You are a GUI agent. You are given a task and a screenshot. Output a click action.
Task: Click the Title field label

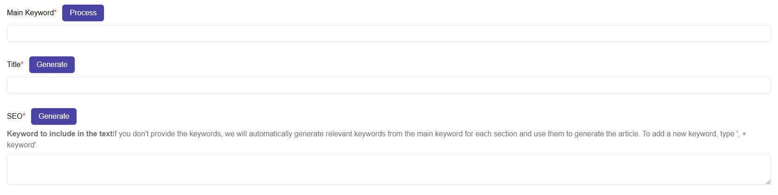[13, 65]
